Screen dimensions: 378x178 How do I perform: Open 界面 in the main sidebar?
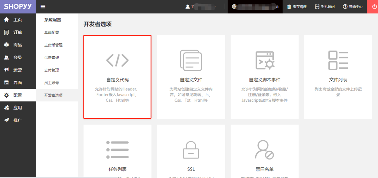coord(18,83)
